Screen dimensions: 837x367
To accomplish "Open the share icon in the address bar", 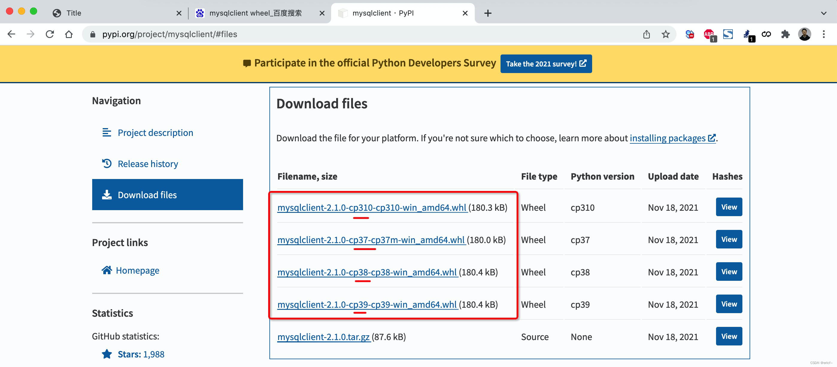I will [x=646, y=34].
